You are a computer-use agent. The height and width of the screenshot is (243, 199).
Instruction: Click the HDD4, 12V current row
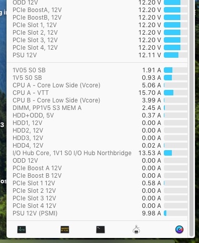pos(100,146)
